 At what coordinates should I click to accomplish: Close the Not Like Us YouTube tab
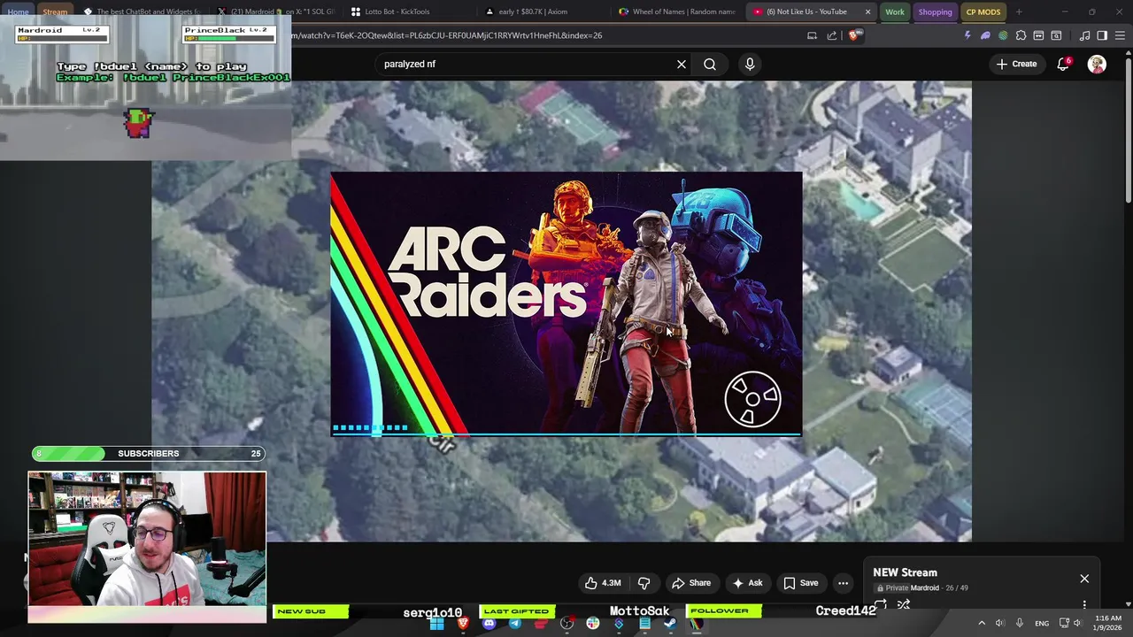(x=867, y=12)
